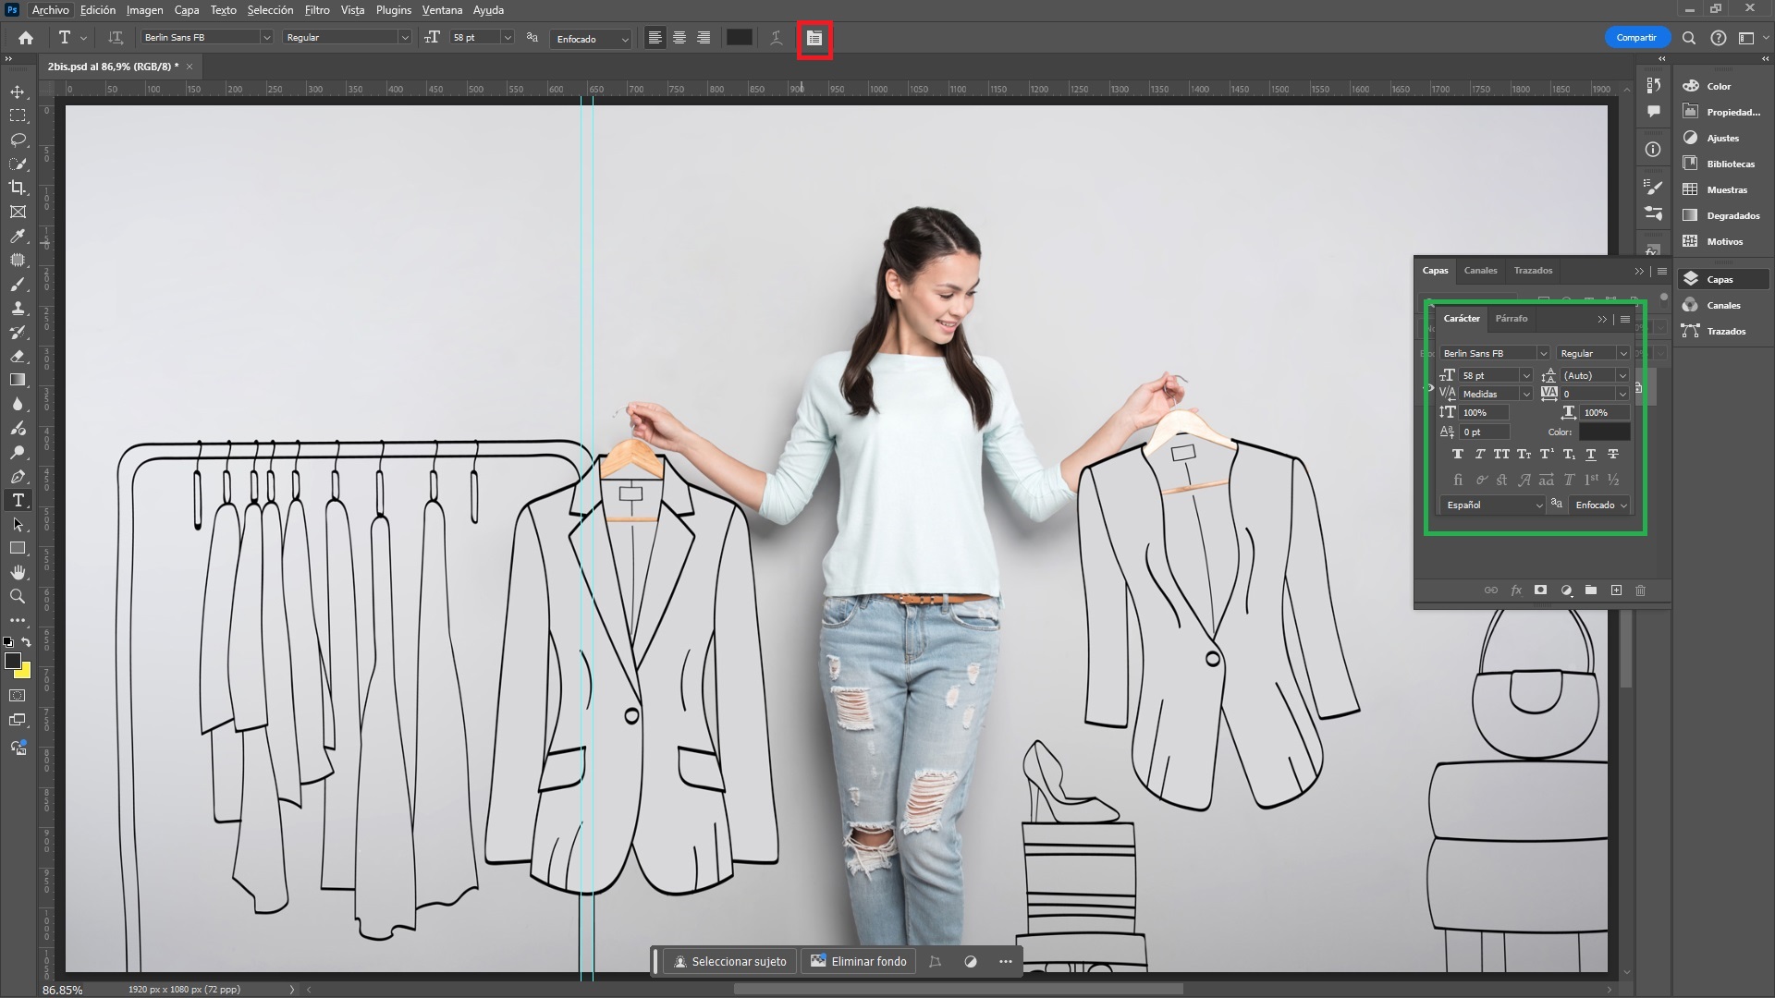
Task: Open the Archivo menu
Action: [x=50, y=10]
